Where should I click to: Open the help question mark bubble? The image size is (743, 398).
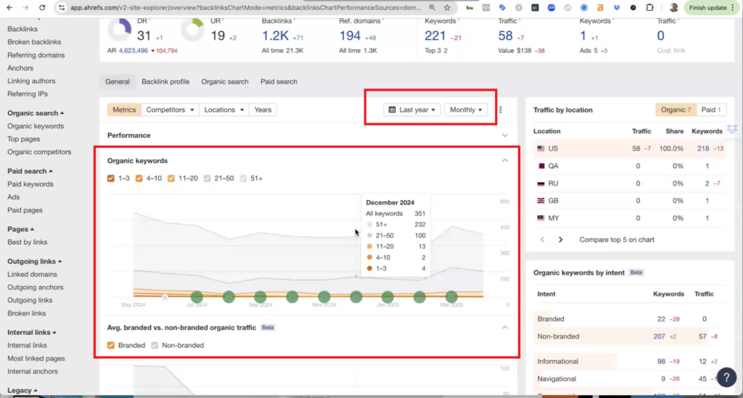coord(726,377)
